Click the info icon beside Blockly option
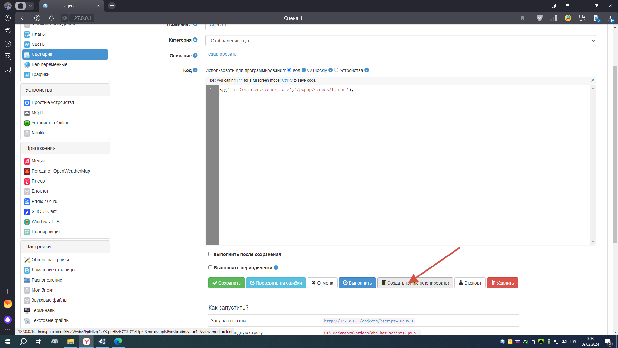 [330, 70]
